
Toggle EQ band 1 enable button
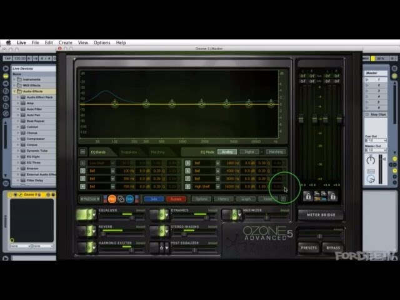pos(82,163)
